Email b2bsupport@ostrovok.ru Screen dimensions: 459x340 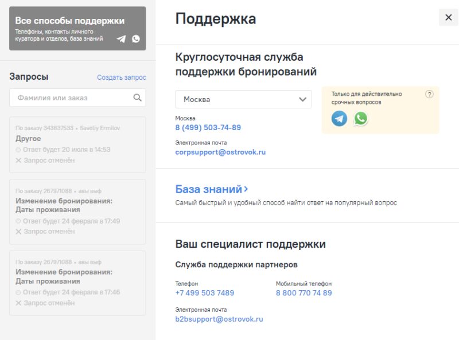(219, 319)
